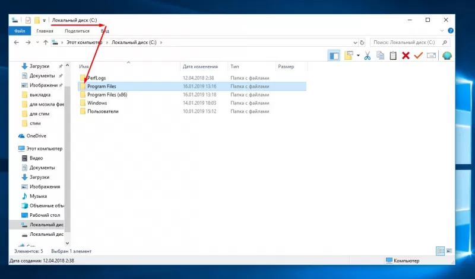Click navigation pane scrollbar down arrow
This screenshot has width=475, height=279.
(67, 243)
